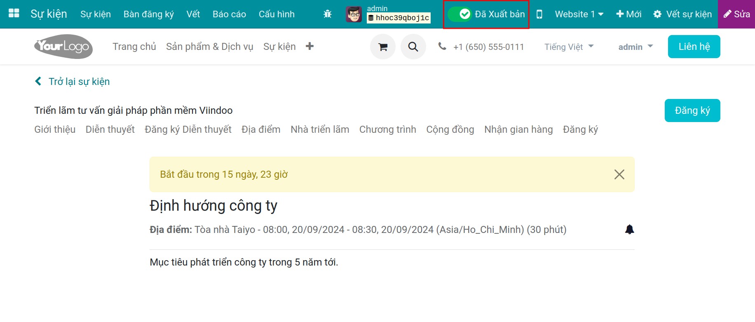The width and height of the screenshot is (755, 322).
Task: Click the Liên hệ button
Action: click(694, 47)
